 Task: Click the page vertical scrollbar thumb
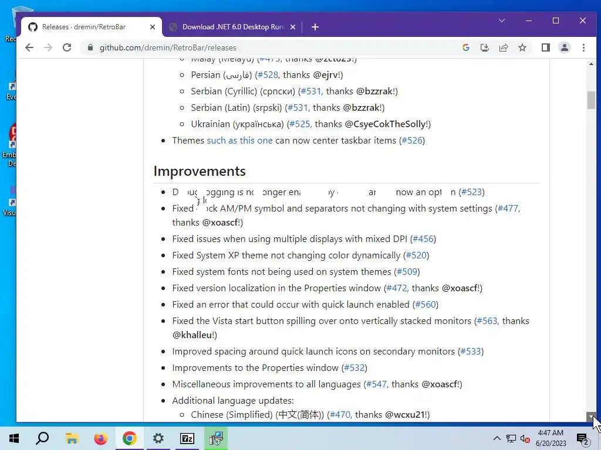tap(591, 100)
